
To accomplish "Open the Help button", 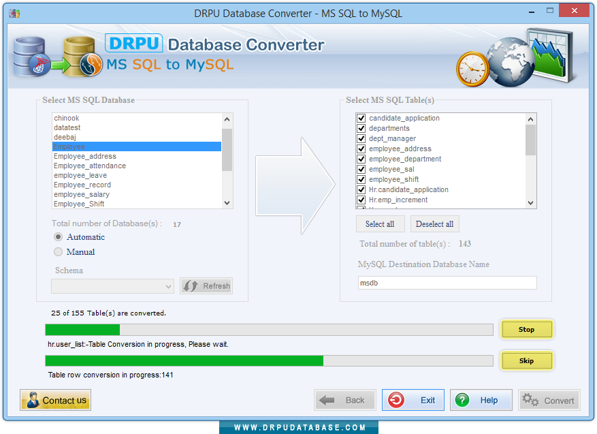I will point(481,400).
